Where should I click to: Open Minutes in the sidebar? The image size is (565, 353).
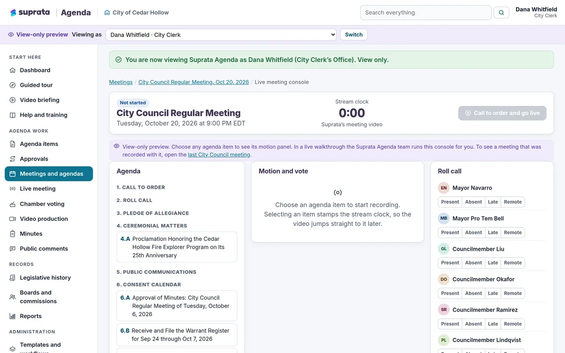coord(49,234)
